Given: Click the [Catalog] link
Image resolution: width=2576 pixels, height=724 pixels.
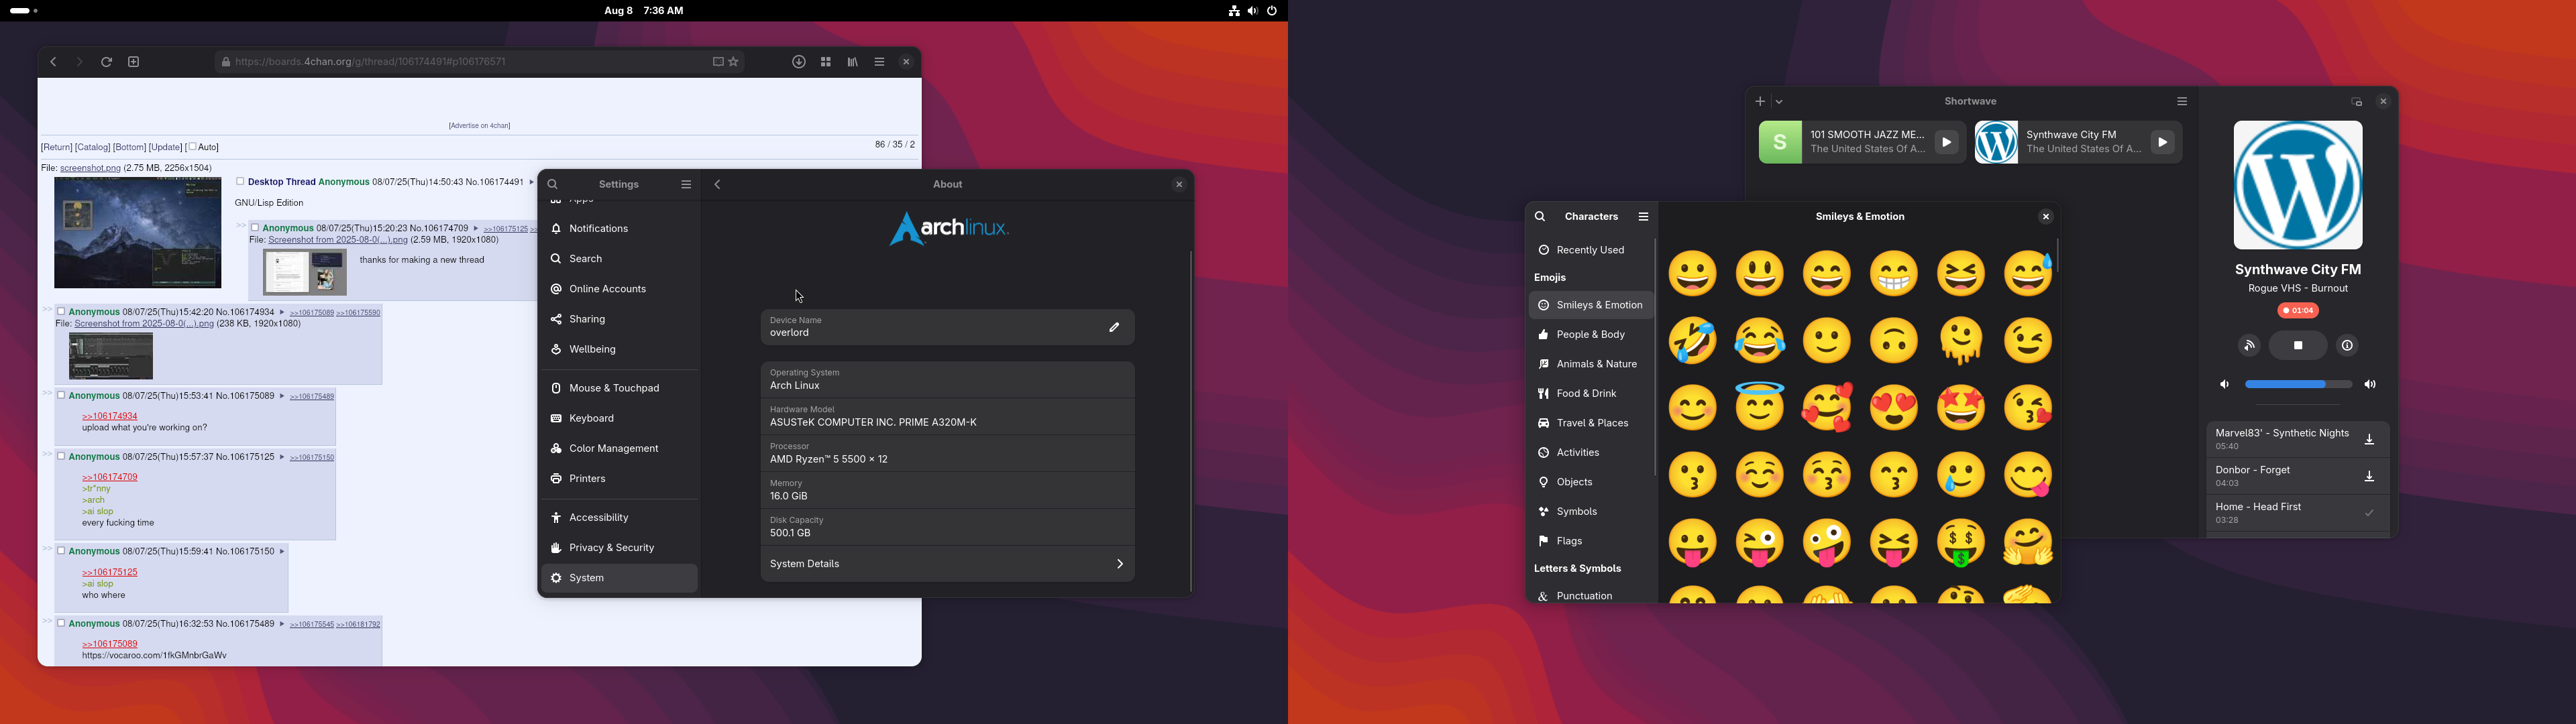Looking at the screenshot, I should tap(93, 147).
